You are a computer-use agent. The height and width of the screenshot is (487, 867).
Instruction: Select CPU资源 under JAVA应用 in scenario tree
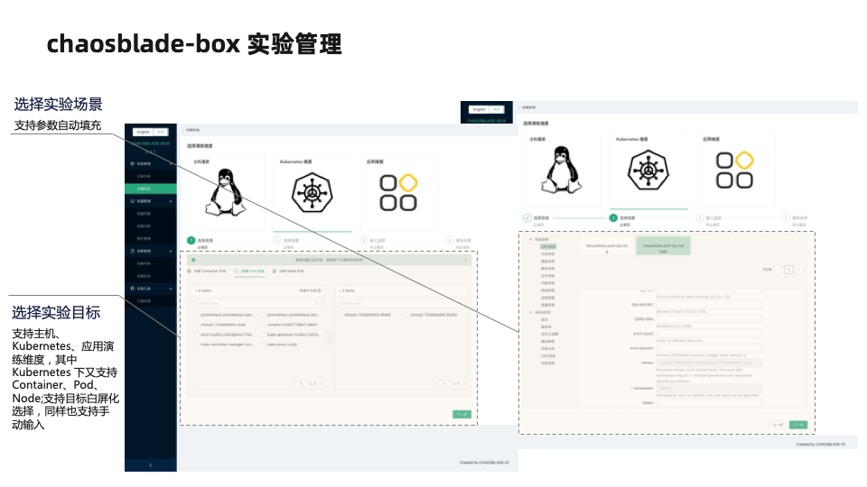point(548,356)
